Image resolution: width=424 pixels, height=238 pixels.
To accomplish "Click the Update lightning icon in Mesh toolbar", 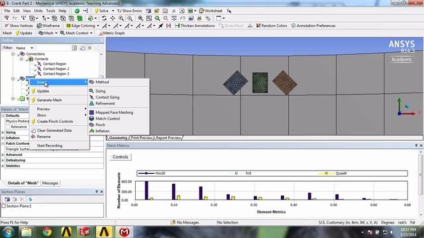I will [17, 33].
